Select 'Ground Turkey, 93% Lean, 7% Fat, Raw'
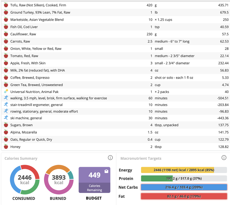230x205 pixels. [x=40, y=12]
